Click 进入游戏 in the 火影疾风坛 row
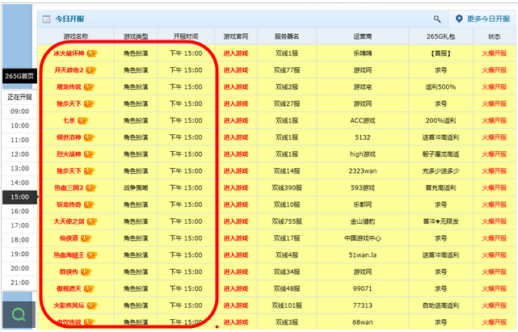 235,305
